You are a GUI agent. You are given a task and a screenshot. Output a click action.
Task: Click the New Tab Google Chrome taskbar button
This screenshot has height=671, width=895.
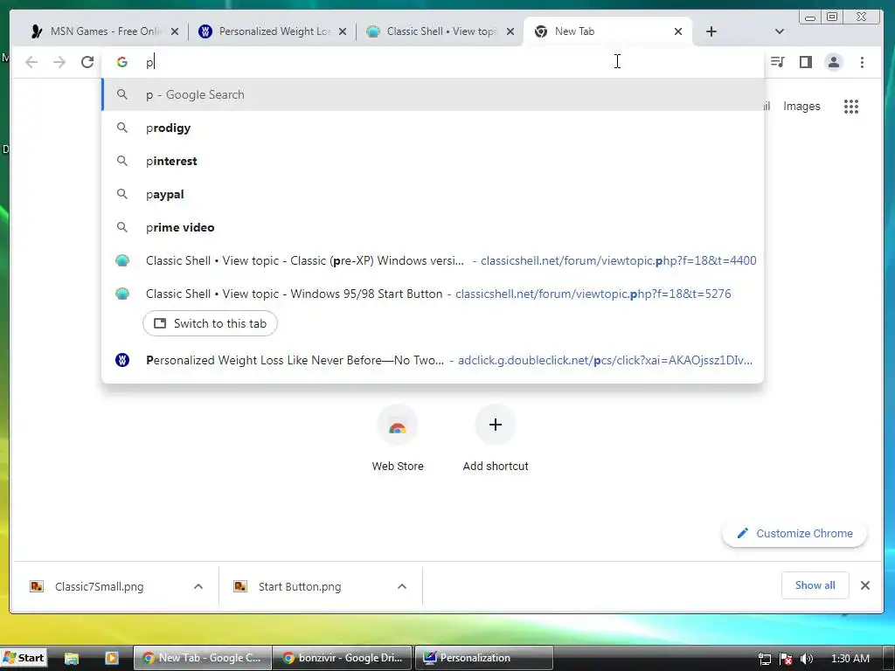pos(203,658)
